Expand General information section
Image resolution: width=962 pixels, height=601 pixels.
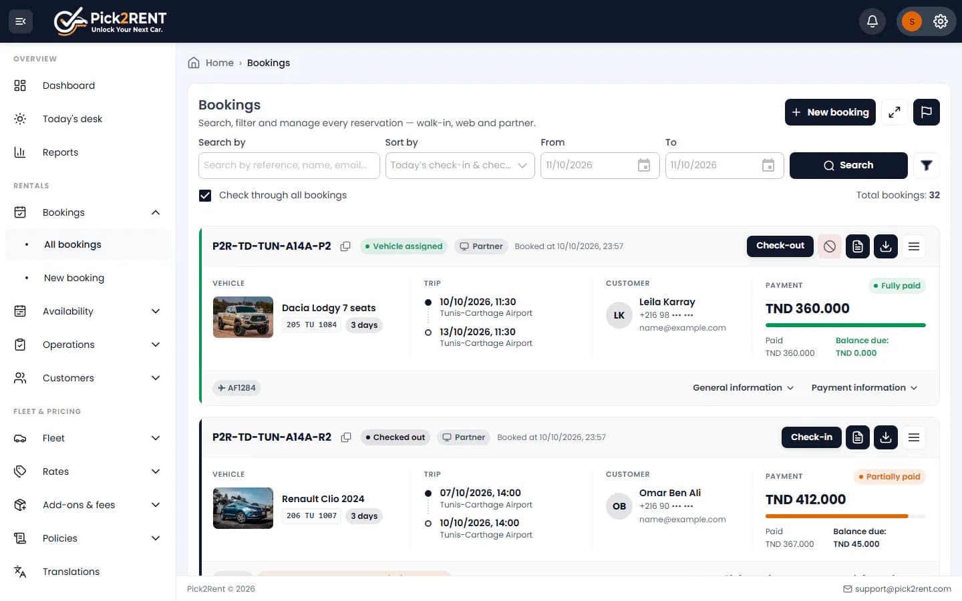(743, 388)
